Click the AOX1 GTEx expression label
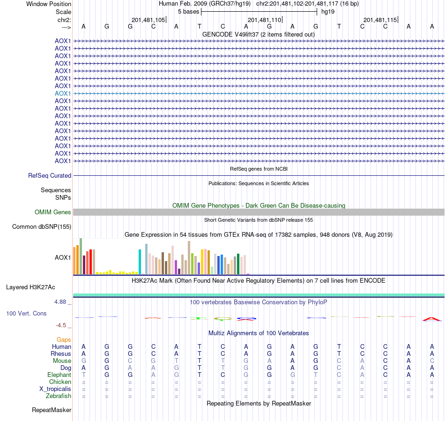This screenshot has height=421, width=445. click(63, 258)
